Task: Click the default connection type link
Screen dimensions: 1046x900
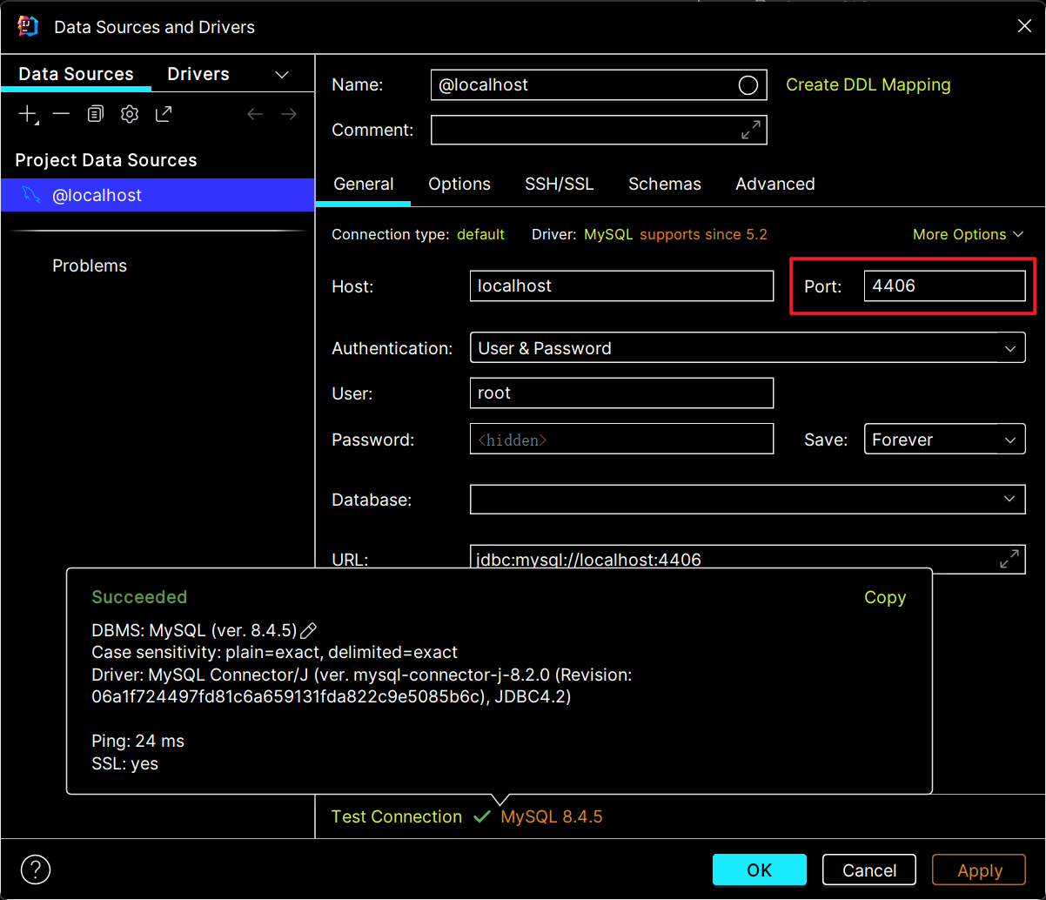Action: (x=480, y=234)
